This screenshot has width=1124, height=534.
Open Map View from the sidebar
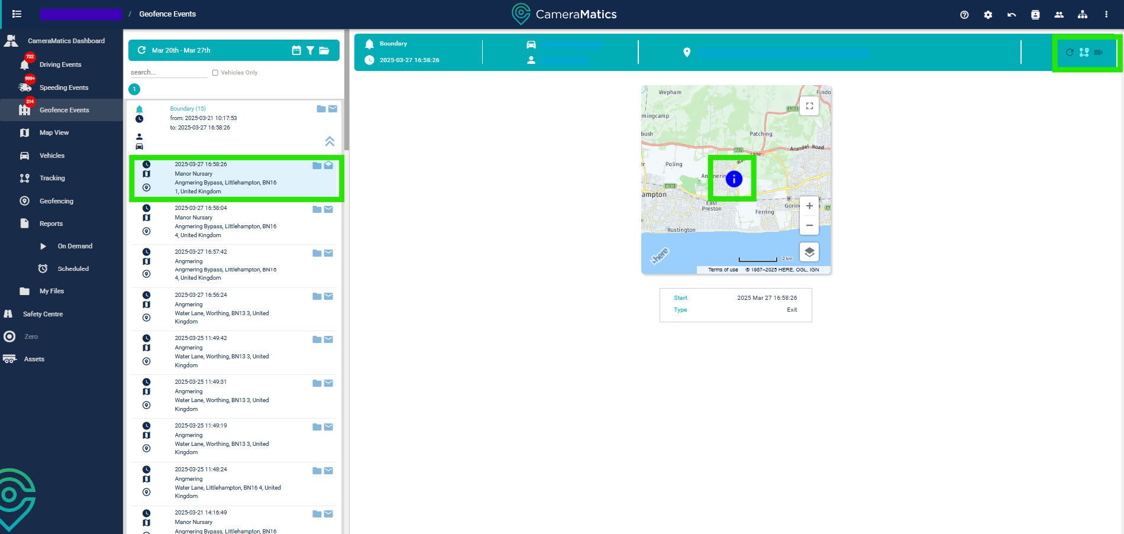pos(54,132)
